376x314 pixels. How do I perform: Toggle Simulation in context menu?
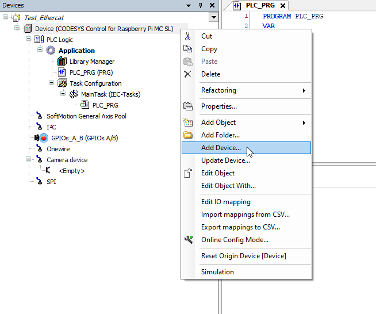tap(246, 272)
